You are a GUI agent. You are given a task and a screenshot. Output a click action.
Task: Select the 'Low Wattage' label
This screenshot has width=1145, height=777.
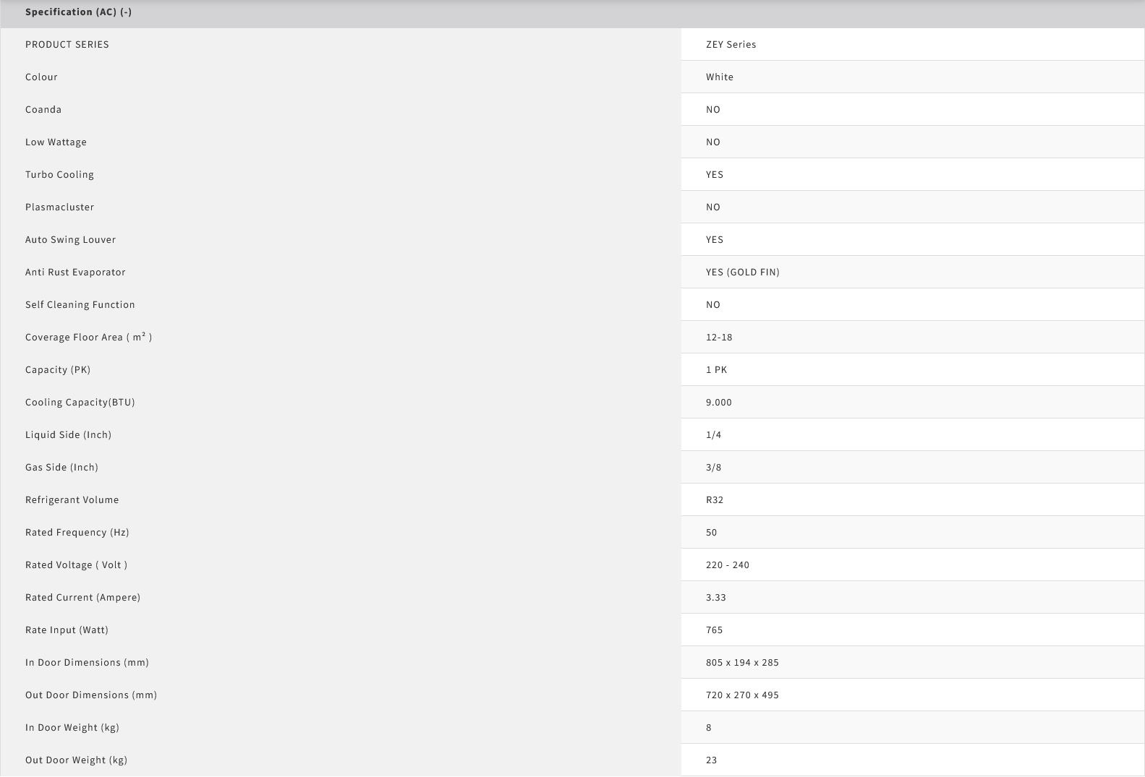coord(56,142)
